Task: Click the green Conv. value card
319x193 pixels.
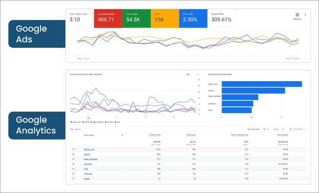Action: (136, 18)
